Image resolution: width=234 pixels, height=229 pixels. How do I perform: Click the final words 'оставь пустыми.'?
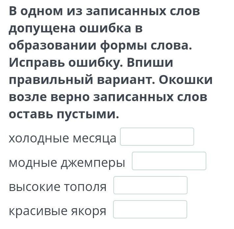click(x=64, y=115)
